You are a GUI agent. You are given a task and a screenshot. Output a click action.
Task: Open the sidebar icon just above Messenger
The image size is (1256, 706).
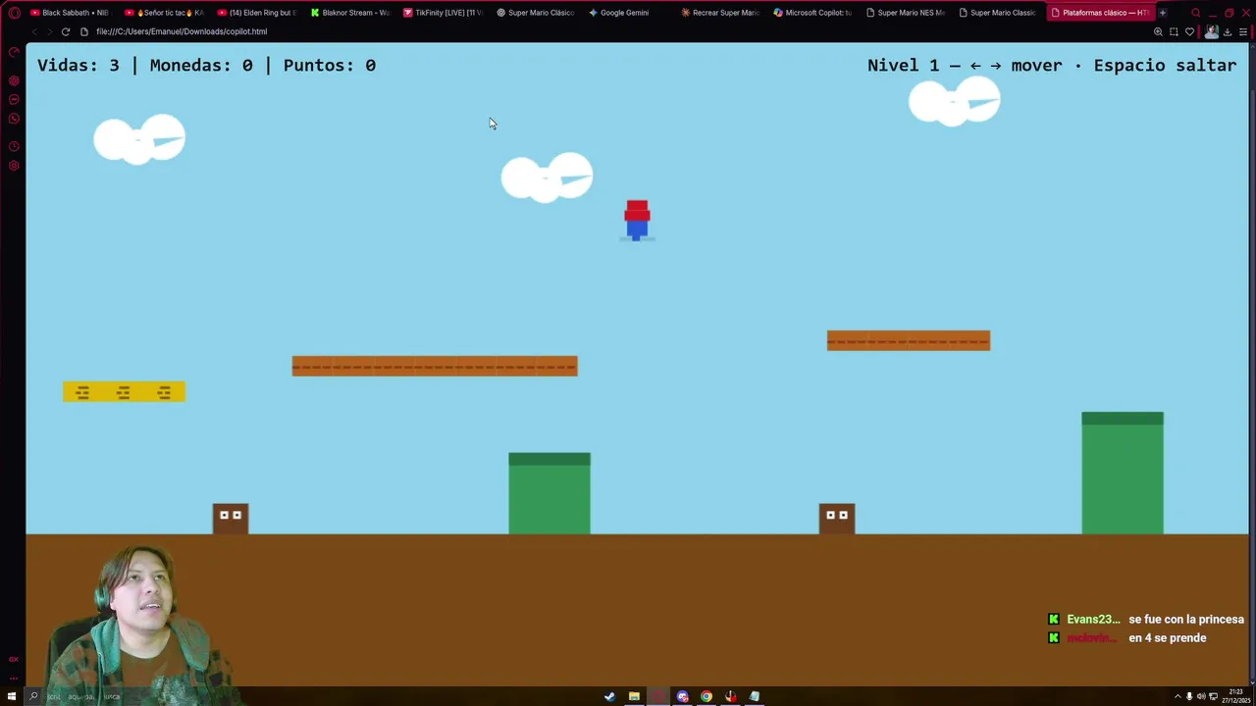pos(14,80)
